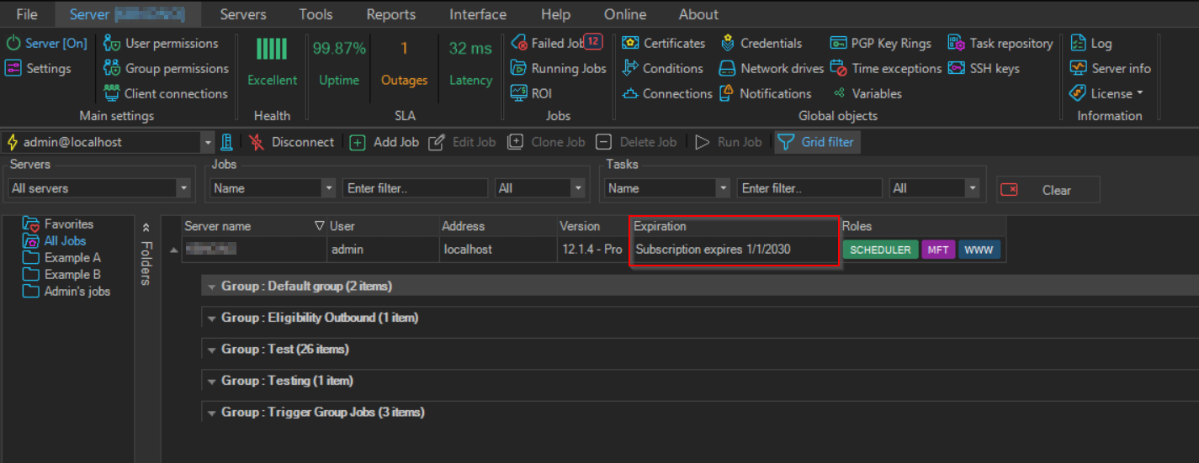The width and height of the screenshot is (1199, 463).
Task: Click the Add Job button
Action: (385, 142)
